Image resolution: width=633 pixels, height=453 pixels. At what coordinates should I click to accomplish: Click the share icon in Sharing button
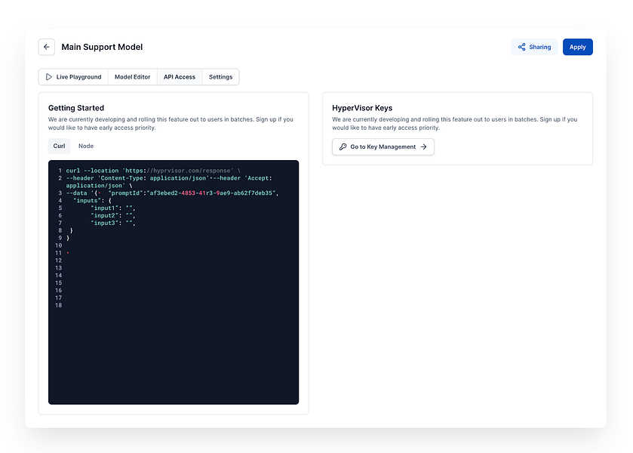(x=521, y=47)
